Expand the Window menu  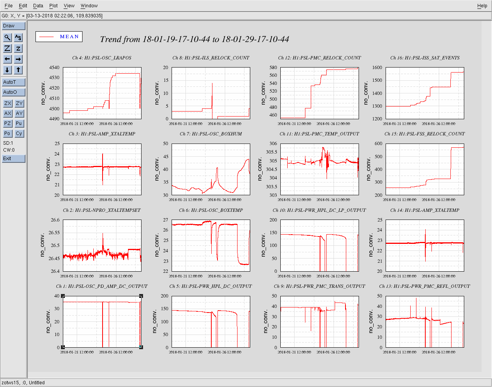click(89, 6)
